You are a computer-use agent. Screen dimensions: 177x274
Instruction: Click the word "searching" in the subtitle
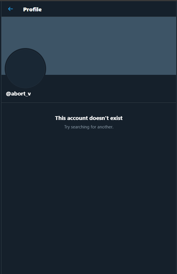pyautogui.click(x=80, y=127)
